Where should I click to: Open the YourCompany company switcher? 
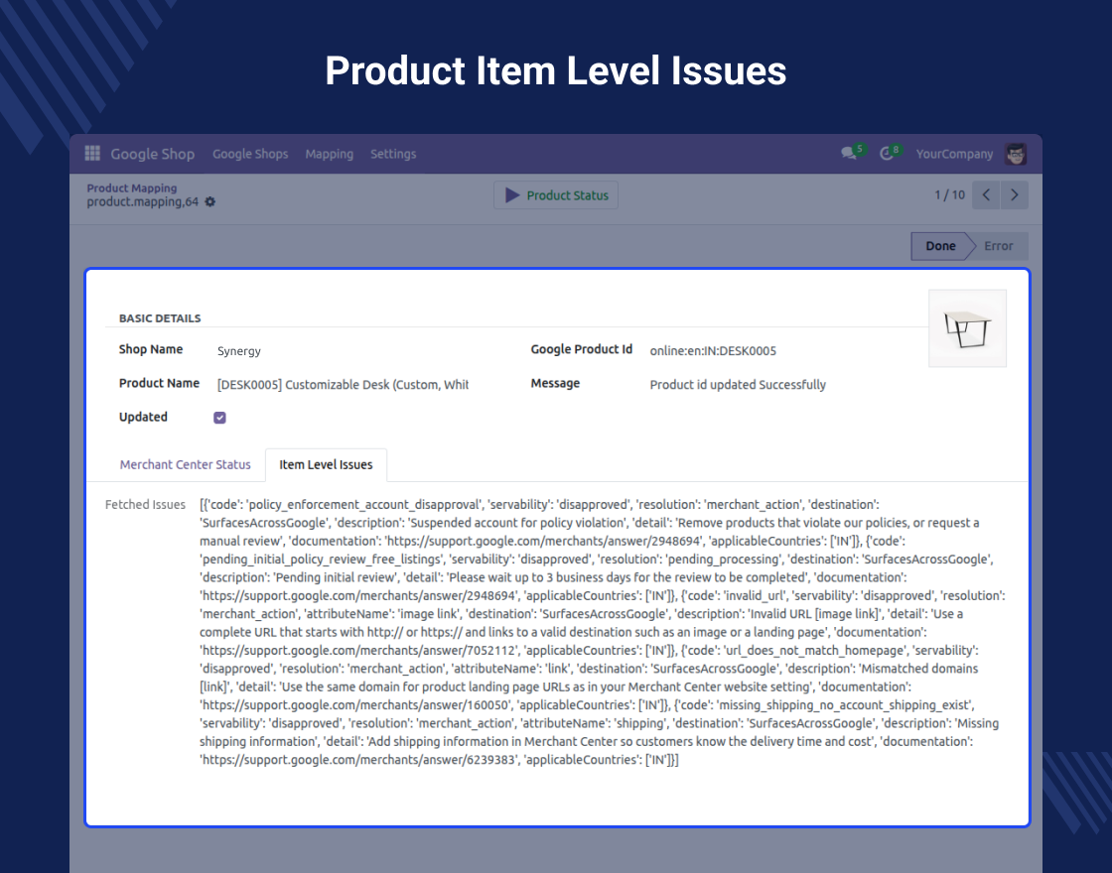(x=954, y=154)
